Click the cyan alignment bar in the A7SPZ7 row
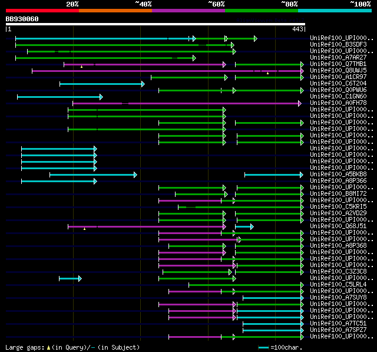 (x=272, y=331)
